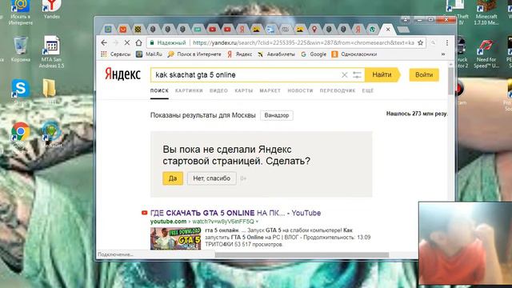Click Да to set Yandex as start page

[x=173, y=178]
